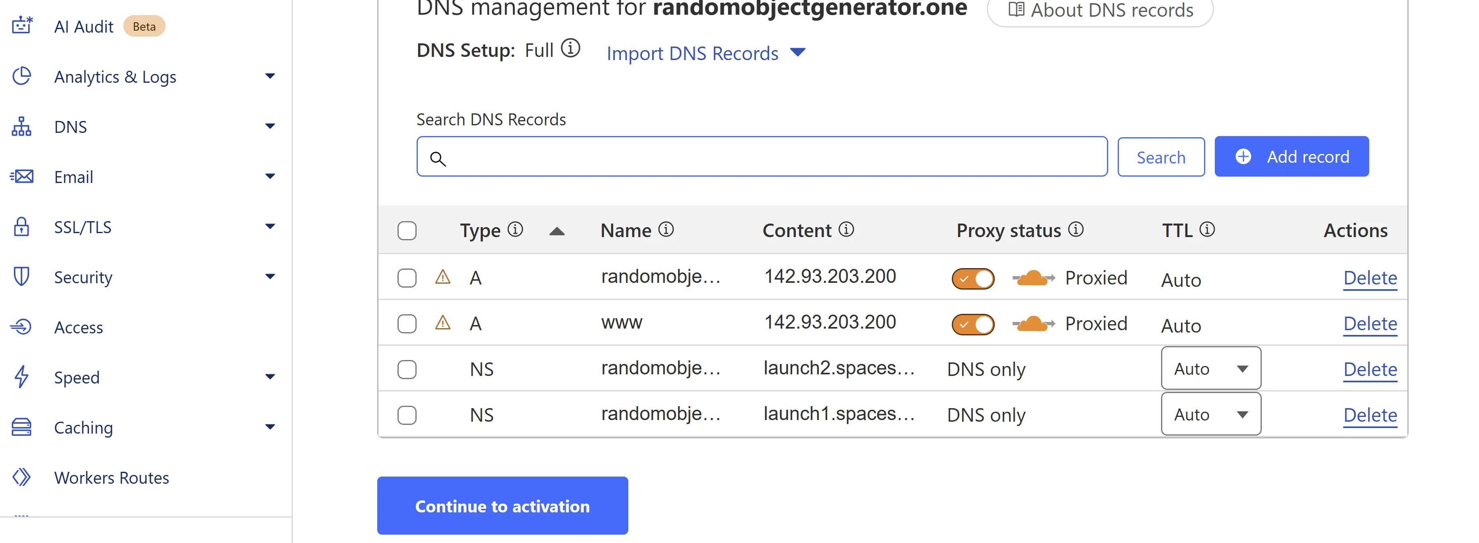
Task: Check the randomobje… A record checkbox
Action: 407,278
